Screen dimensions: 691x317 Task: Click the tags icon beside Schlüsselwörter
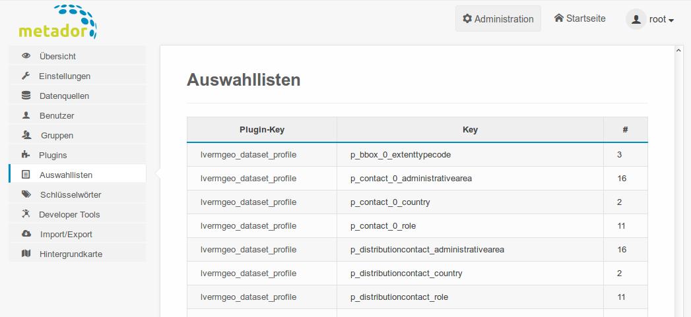[x=26, y=194]
